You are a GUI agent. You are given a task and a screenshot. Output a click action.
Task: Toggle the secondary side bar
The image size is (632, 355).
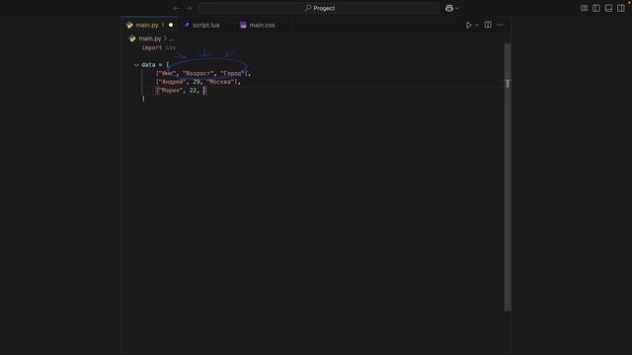[621, 8]
